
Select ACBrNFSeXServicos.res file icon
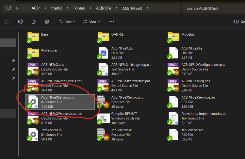pos(173,102)
